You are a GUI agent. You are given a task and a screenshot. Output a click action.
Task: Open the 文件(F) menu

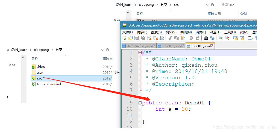click(x=128, y=32)
